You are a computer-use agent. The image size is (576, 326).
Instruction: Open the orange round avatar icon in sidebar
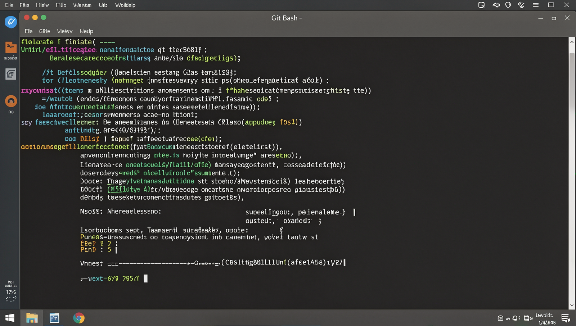click(11, 101)
